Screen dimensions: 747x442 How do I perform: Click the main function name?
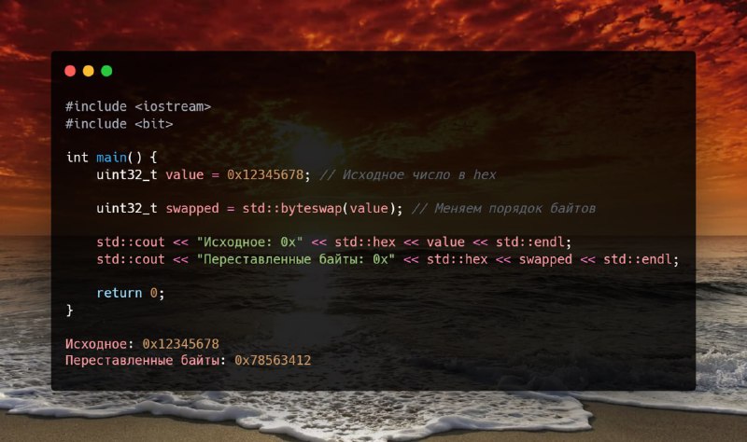point(111,158)
